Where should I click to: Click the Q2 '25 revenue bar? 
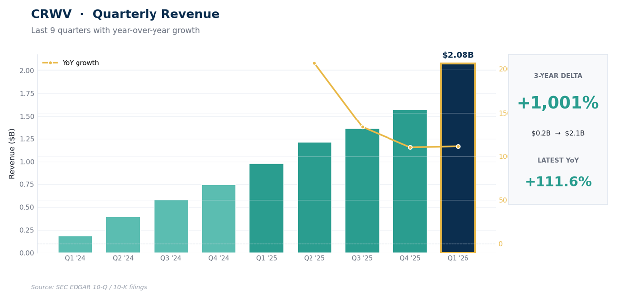(x=314, y=198)
